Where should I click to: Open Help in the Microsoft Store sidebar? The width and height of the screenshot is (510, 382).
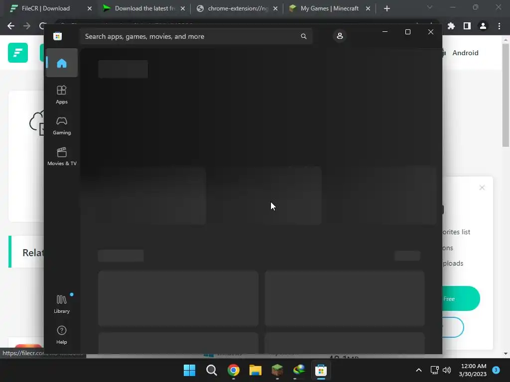click(x=61, y=335)
